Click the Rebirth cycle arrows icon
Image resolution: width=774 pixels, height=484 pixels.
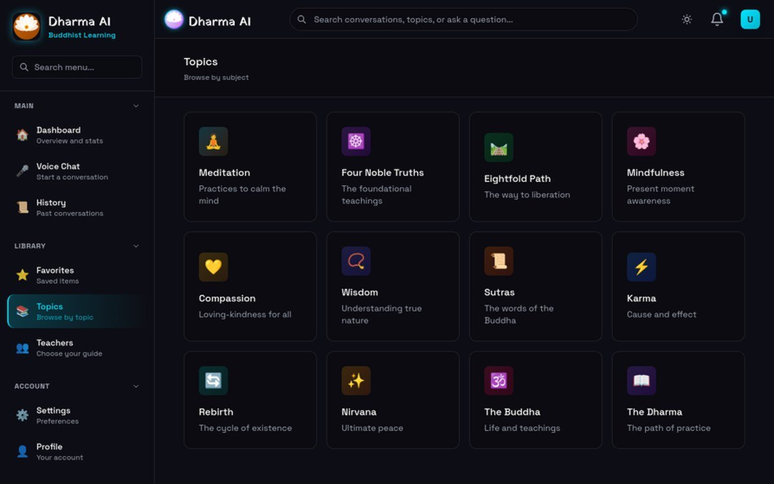[x=213, y=381]
